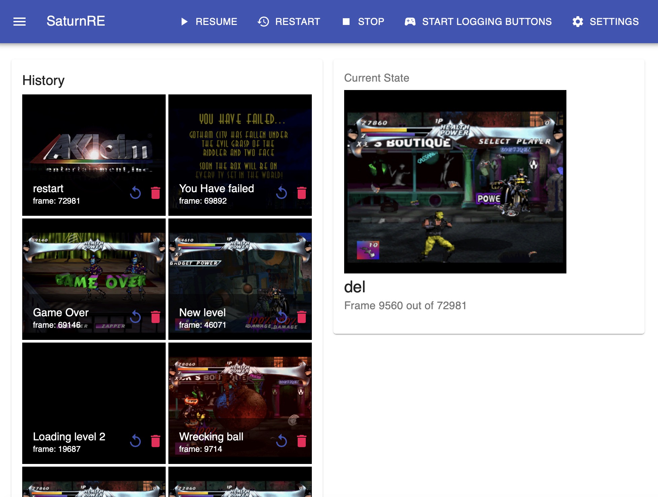Start logging buttons with the gamepad button
The width and height of the screenshot is (658, 497).
coord(478,22)
